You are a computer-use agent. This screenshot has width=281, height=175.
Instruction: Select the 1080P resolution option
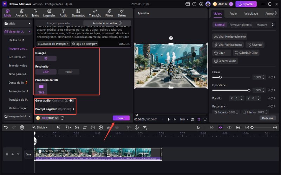pos(68,72)
